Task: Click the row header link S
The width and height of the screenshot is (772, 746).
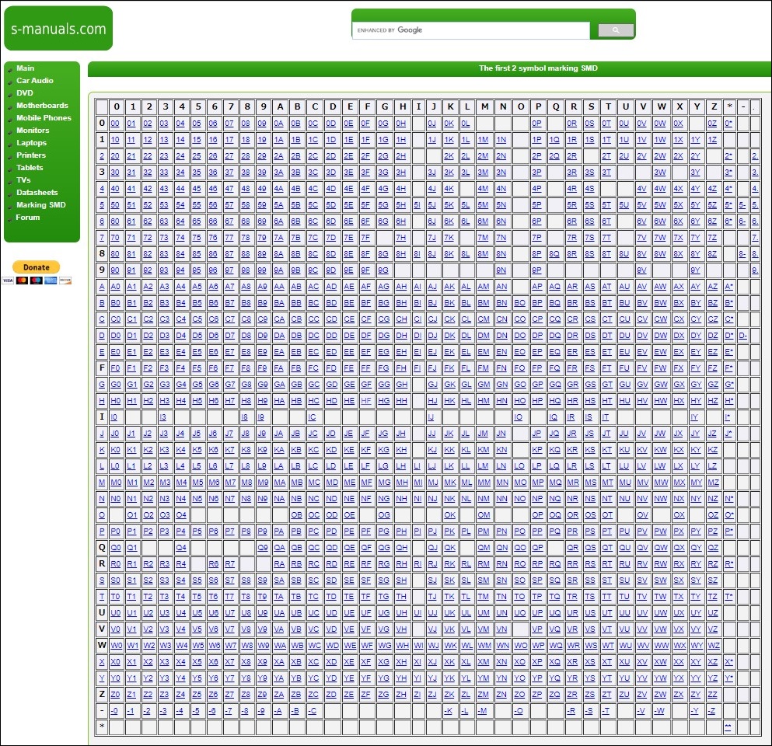Action: point(102,580)
